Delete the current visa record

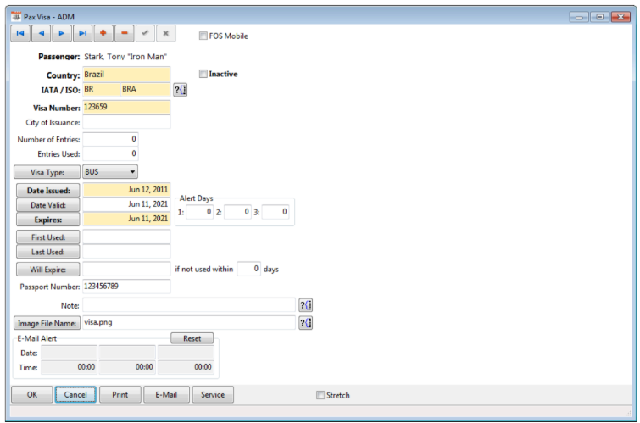(x=125, y=33)
